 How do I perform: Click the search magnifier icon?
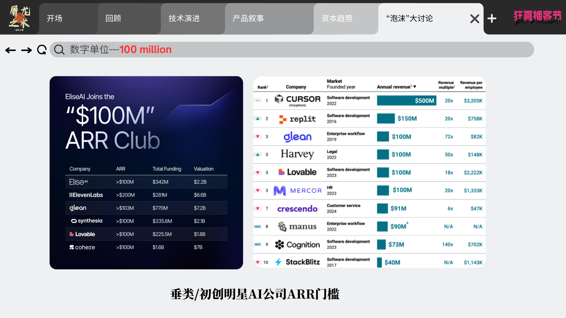(59, 50)
